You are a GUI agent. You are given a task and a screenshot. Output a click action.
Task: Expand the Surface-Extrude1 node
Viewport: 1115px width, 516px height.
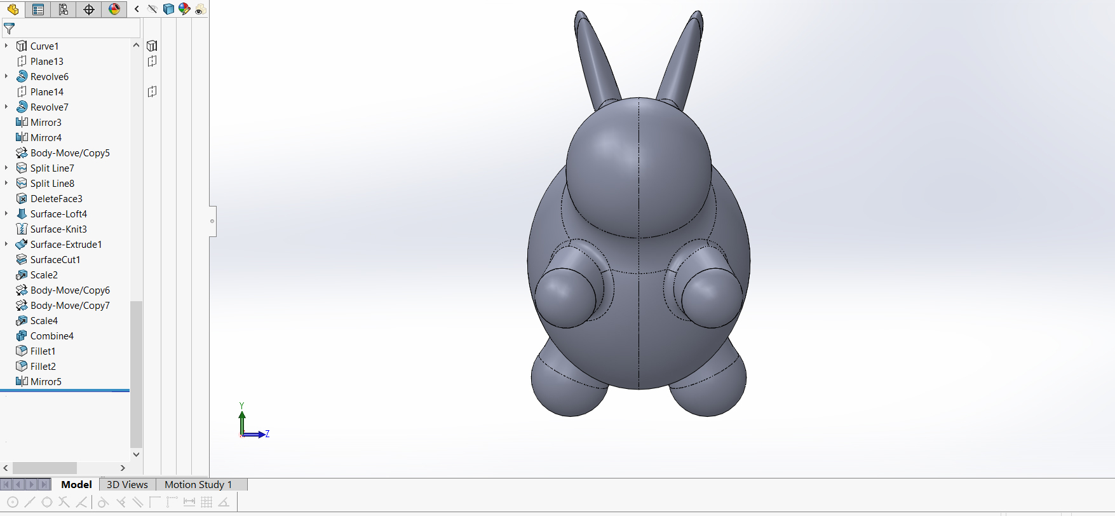pyautogui.click(x=6, y=244)
